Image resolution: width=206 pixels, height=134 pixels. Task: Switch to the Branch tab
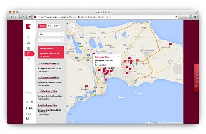tap(42, 26)
